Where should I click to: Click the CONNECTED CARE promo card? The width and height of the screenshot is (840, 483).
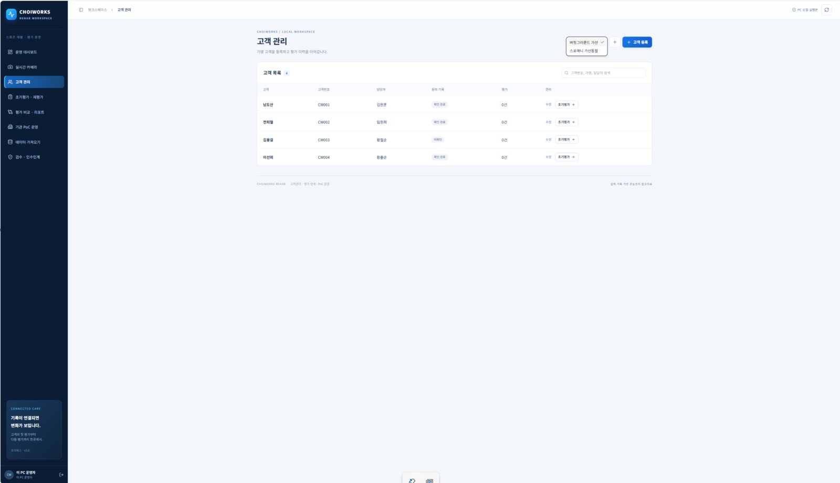pos(34,430)
